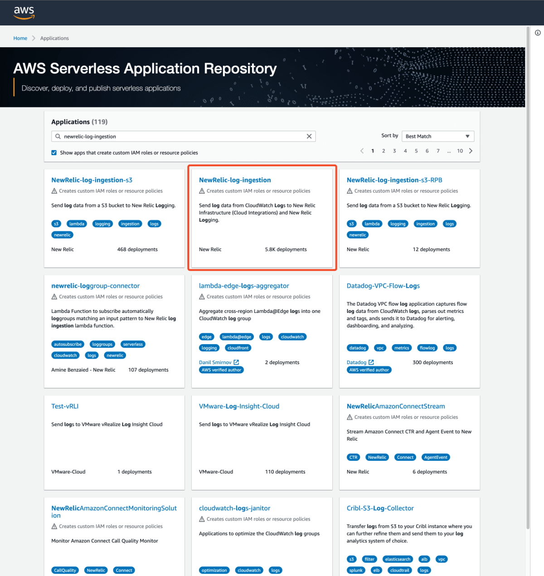Go to next results page arrow

471,151
